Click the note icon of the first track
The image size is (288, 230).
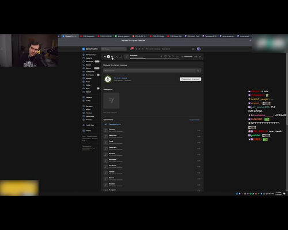105,131
